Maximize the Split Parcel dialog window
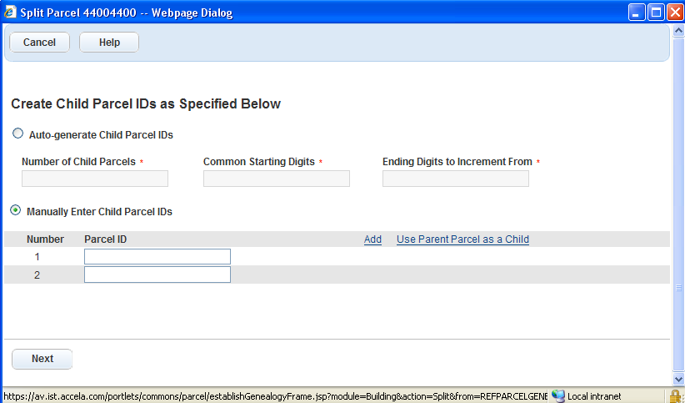The image size is (685, 403). (655, 13)
